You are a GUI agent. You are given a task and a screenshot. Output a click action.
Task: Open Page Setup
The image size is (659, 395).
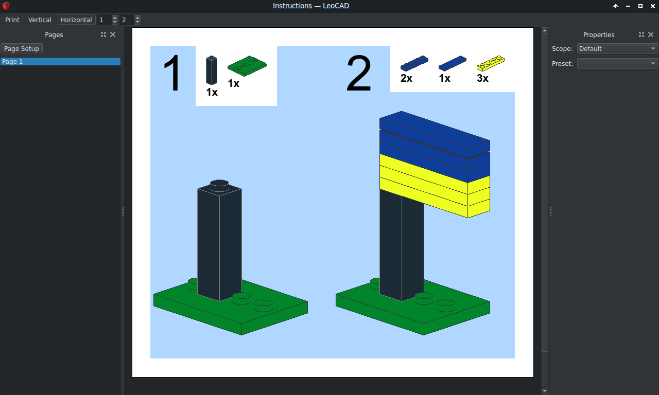pos(22,48)
